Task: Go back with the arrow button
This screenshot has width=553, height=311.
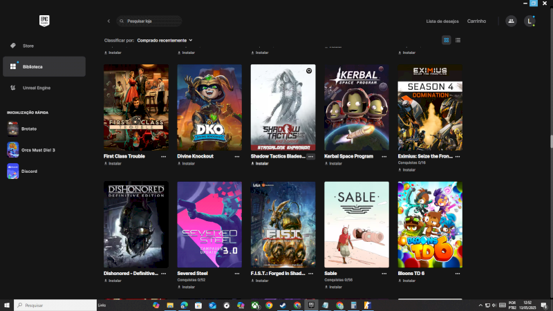Action: [x=109, y=21]
